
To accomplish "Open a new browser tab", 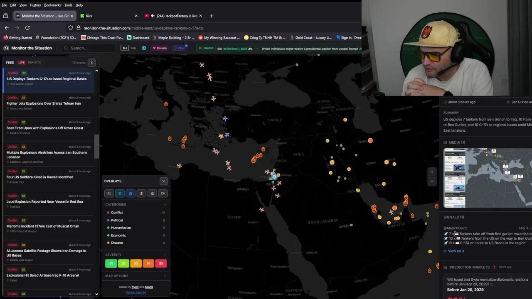I will [x=211, y=16].
